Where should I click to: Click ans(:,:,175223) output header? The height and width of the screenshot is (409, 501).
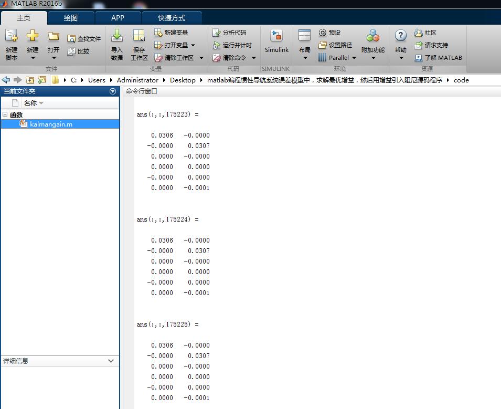(167, 114)
